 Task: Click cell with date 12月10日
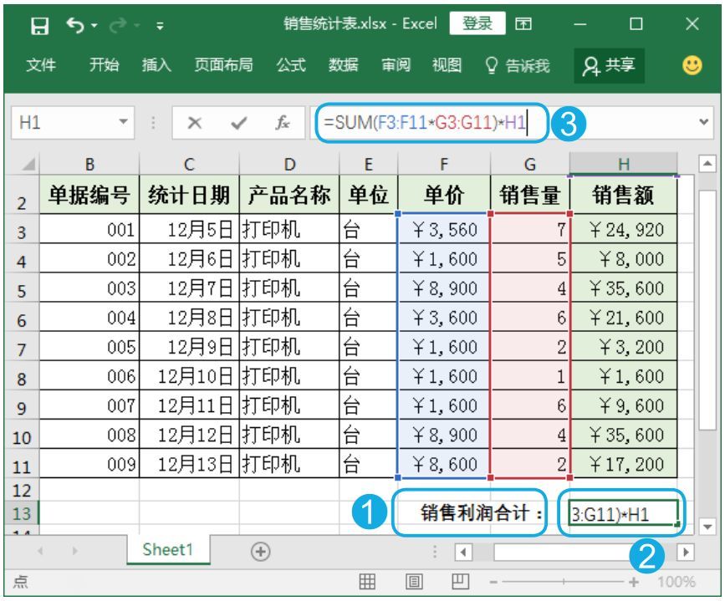click(189, 376)
